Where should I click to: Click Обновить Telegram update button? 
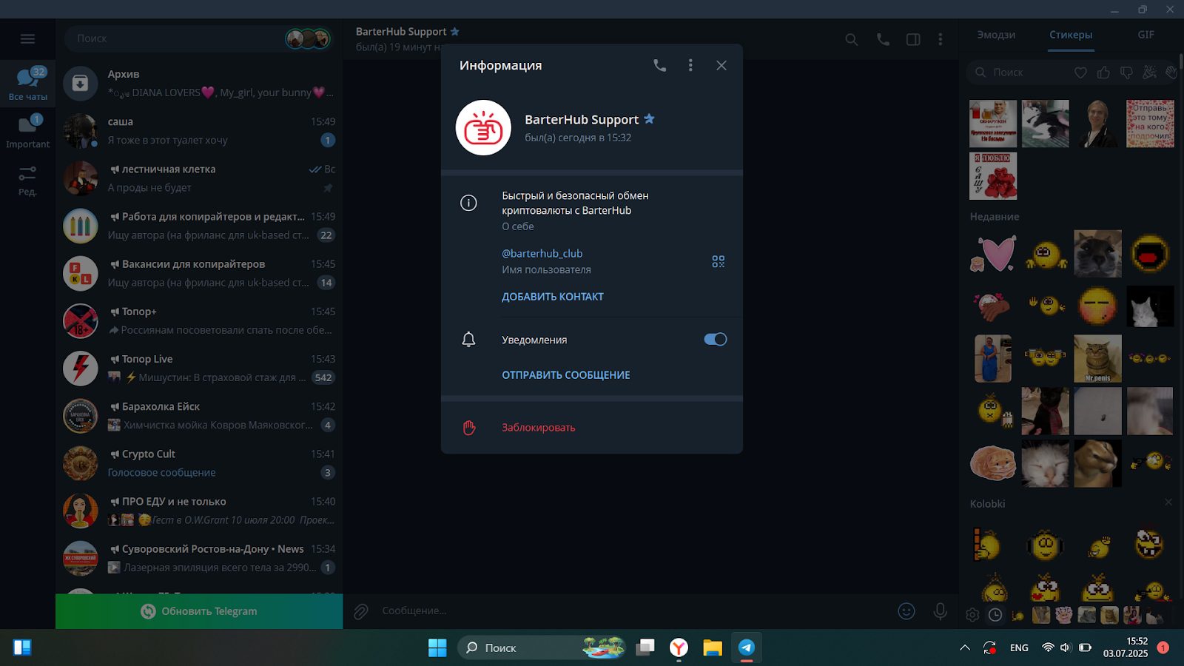(x=199, y=611)
